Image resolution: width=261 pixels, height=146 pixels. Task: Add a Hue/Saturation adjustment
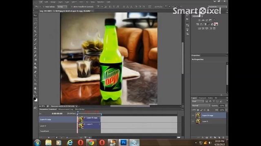197,24
